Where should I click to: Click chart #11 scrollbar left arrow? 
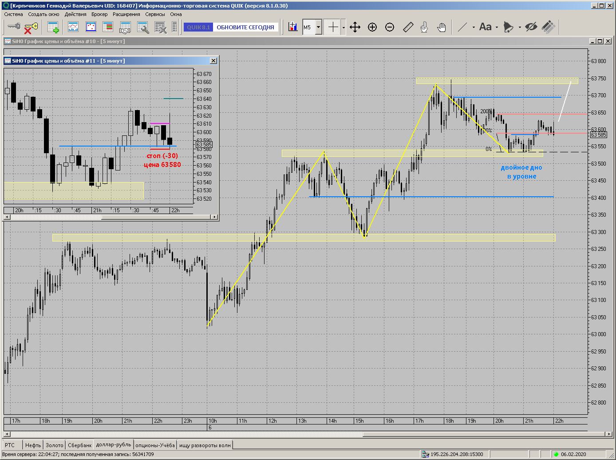[x=7, y=217]
